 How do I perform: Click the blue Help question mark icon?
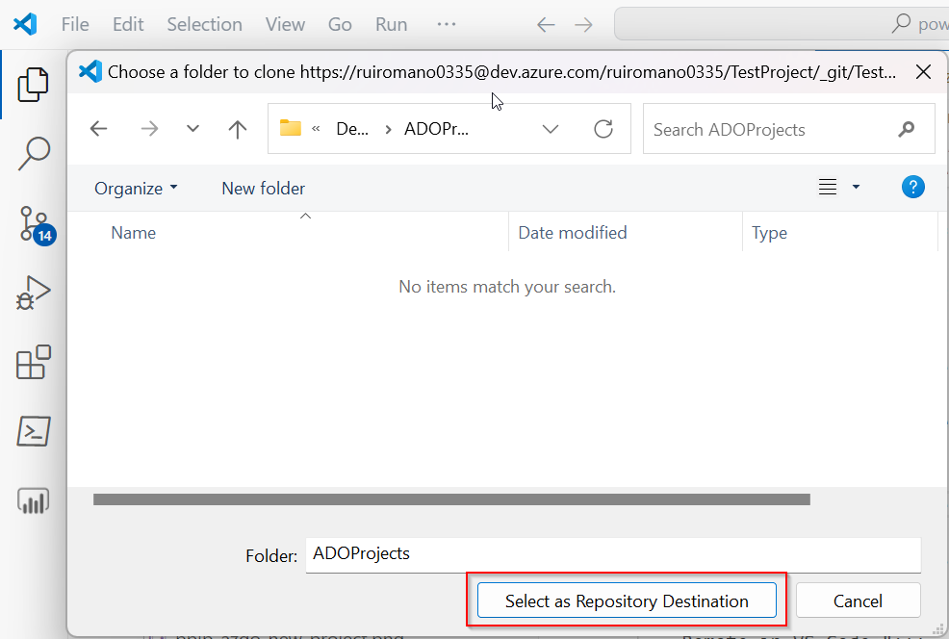pos(912,186)
